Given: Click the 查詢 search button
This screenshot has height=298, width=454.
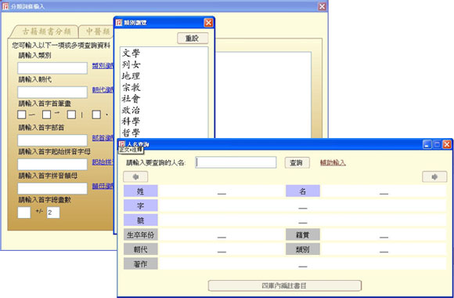Looking at the screenshot, I should pyautogui.click(x=297, y=163).
